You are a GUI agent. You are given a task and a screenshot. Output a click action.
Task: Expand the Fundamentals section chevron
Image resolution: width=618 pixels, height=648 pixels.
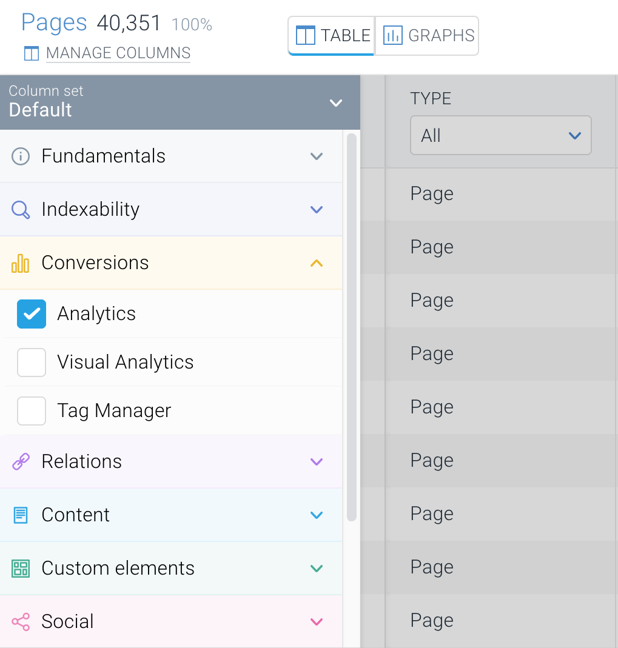(317, 156)
